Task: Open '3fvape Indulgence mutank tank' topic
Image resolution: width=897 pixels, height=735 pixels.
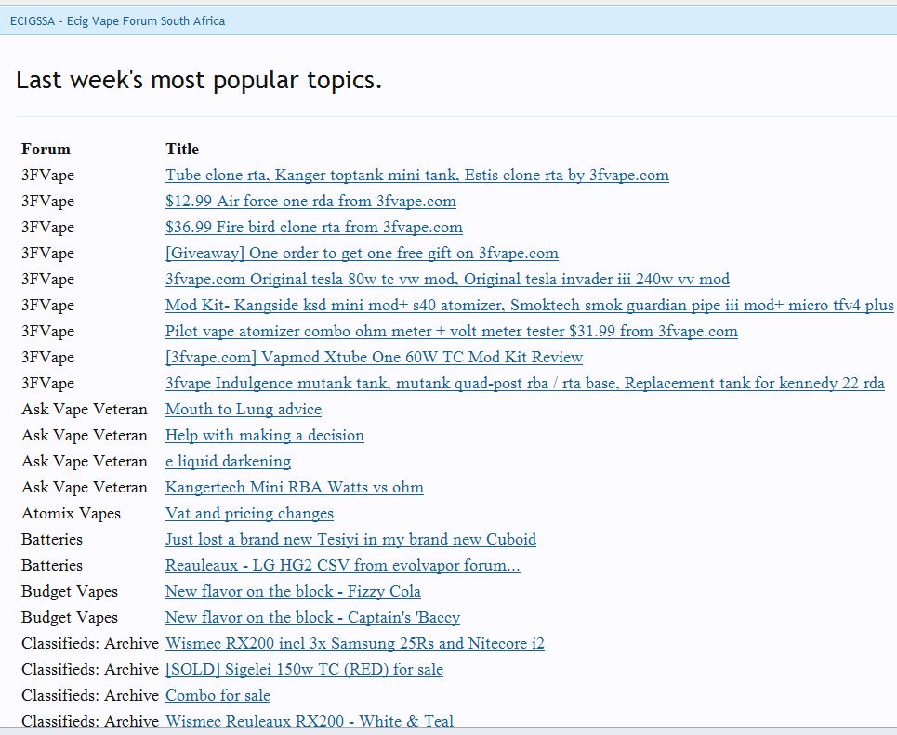Action: pos(525,383)
